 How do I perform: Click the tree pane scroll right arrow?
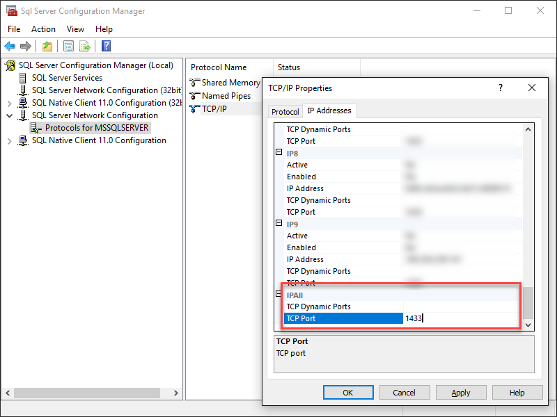coord(176,393)
